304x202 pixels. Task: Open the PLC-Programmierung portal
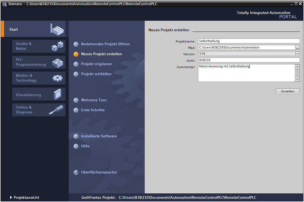coord(39,62)
